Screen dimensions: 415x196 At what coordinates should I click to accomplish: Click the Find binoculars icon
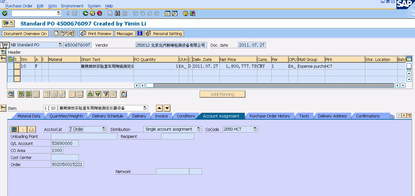117,13
